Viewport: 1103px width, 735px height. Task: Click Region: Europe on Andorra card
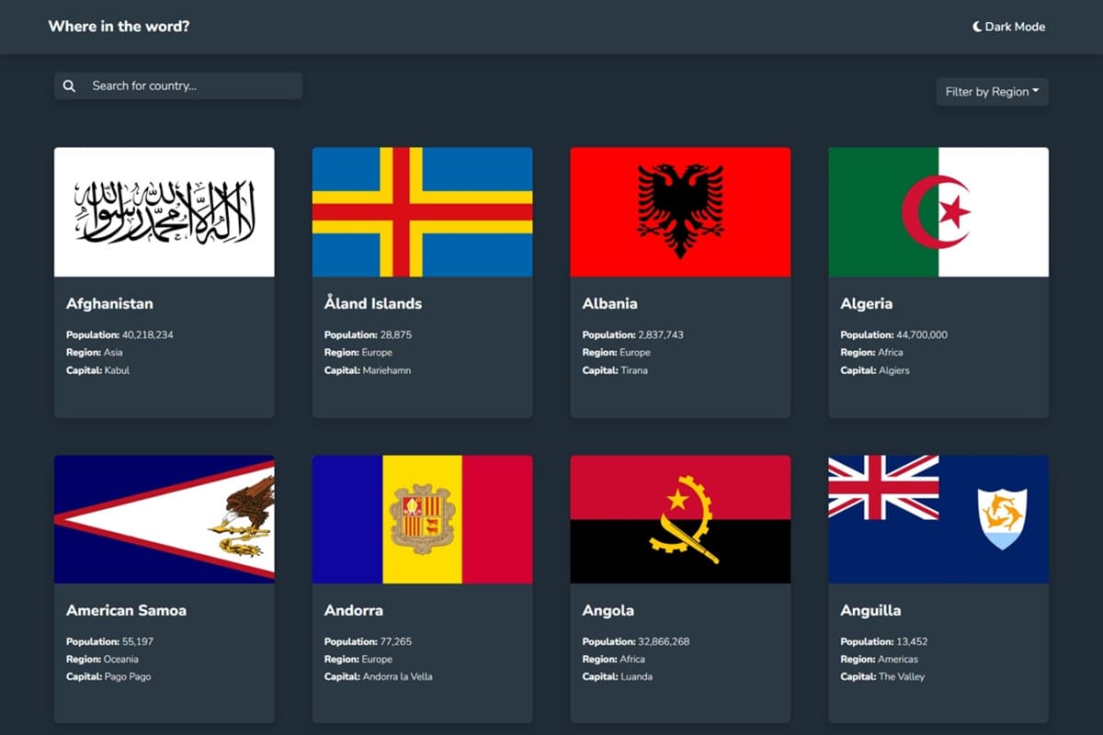click(x=358, y=660)
